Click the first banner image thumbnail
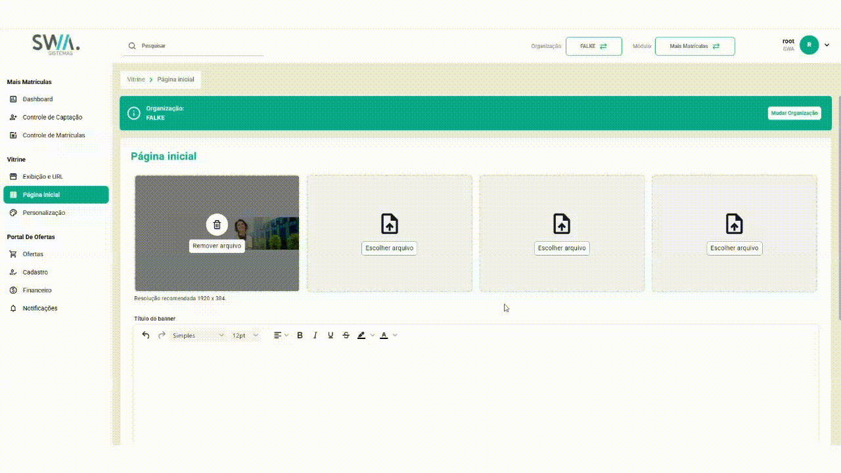The height and width of the screenshot is (473, 841). pyautogui.click(x=217, y=233)
